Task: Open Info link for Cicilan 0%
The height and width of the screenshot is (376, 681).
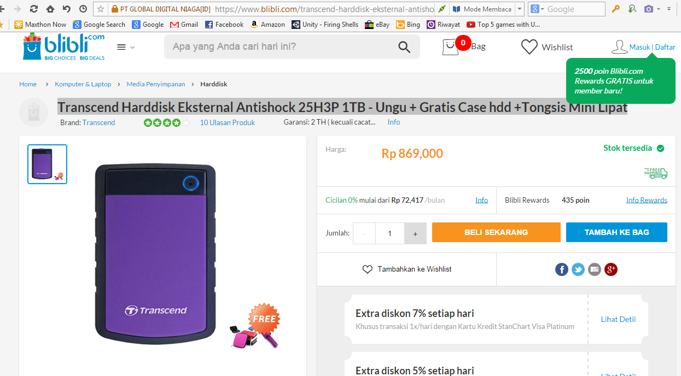Action: 481,200
